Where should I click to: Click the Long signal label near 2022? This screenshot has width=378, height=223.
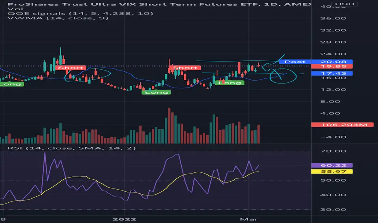tap(156, 92)
